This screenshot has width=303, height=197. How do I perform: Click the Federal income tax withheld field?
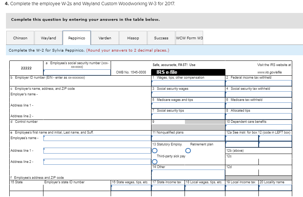tap(258, 83)
